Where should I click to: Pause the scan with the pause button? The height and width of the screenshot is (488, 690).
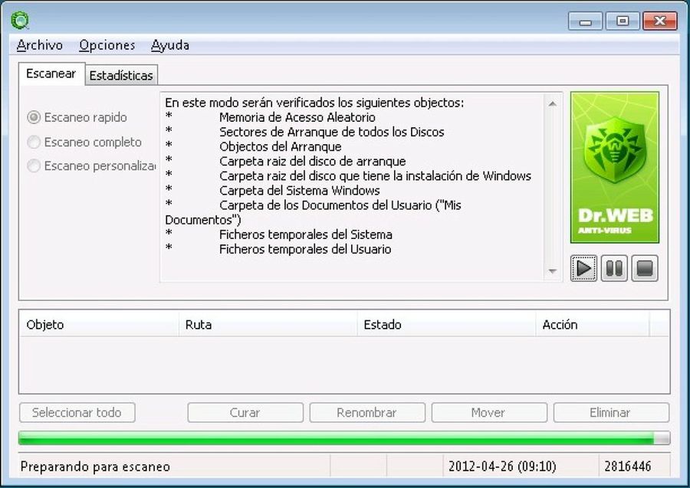(x=614, y=268)
